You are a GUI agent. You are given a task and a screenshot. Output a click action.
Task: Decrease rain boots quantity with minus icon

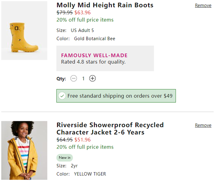74,78
